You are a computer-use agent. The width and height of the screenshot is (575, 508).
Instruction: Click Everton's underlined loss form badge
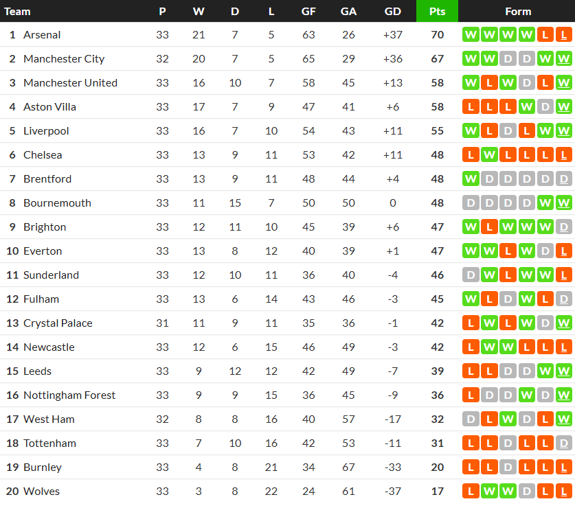click(564, 251)
